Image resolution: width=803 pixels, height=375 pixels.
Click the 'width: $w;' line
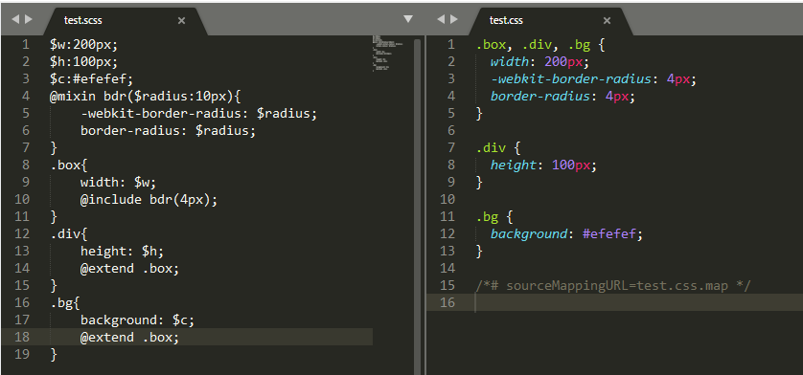click(x=118, y=182)
